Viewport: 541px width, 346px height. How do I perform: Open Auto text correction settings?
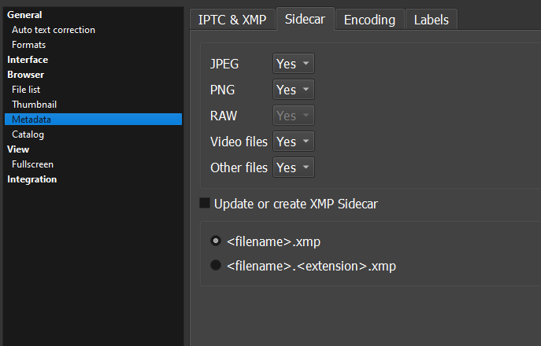[x=54, y=30]
